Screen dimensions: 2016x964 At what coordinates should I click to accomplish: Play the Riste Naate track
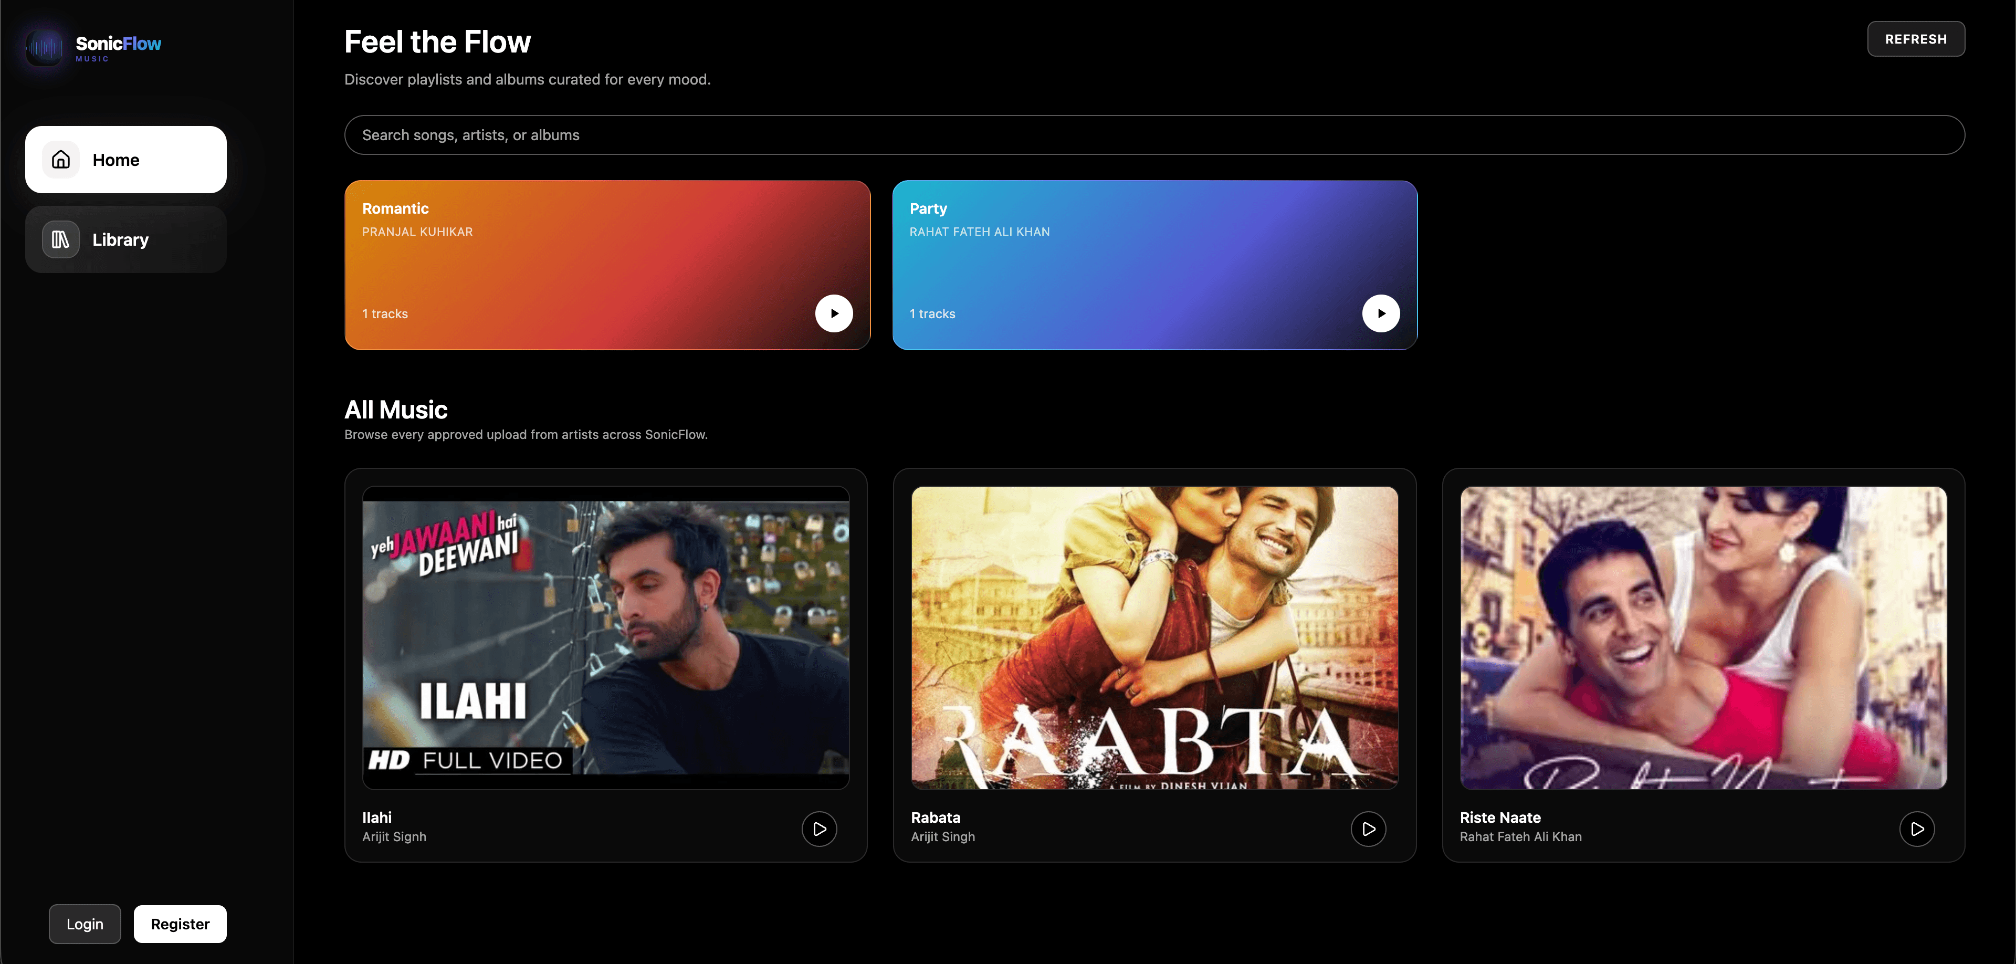pyautogui.click(x=1917, y=829)
